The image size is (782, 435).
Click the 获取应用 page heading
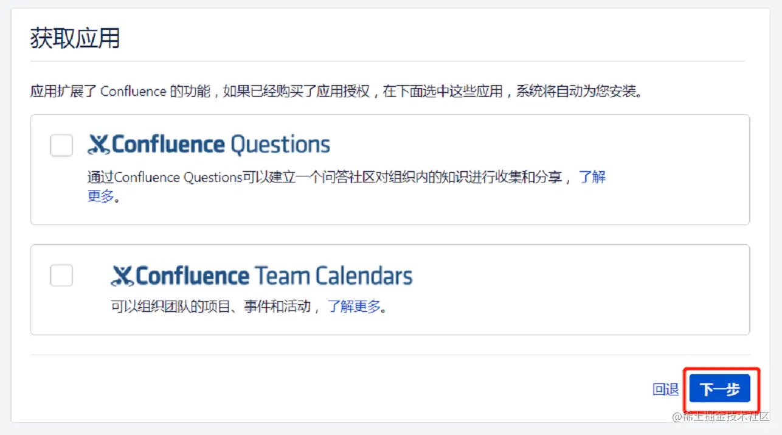click(75, 38)
